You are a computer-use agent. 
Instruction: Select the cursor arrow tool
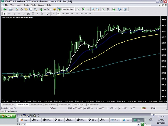point(4,14)
